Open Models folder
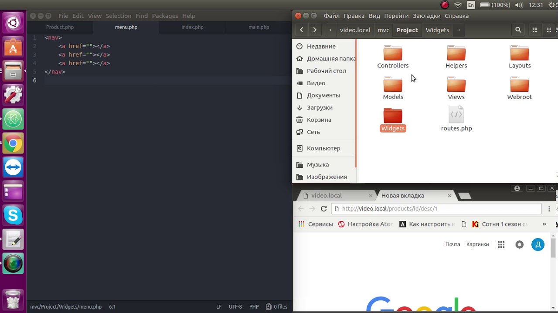This screenshot has width=558, height=313. 393,88
